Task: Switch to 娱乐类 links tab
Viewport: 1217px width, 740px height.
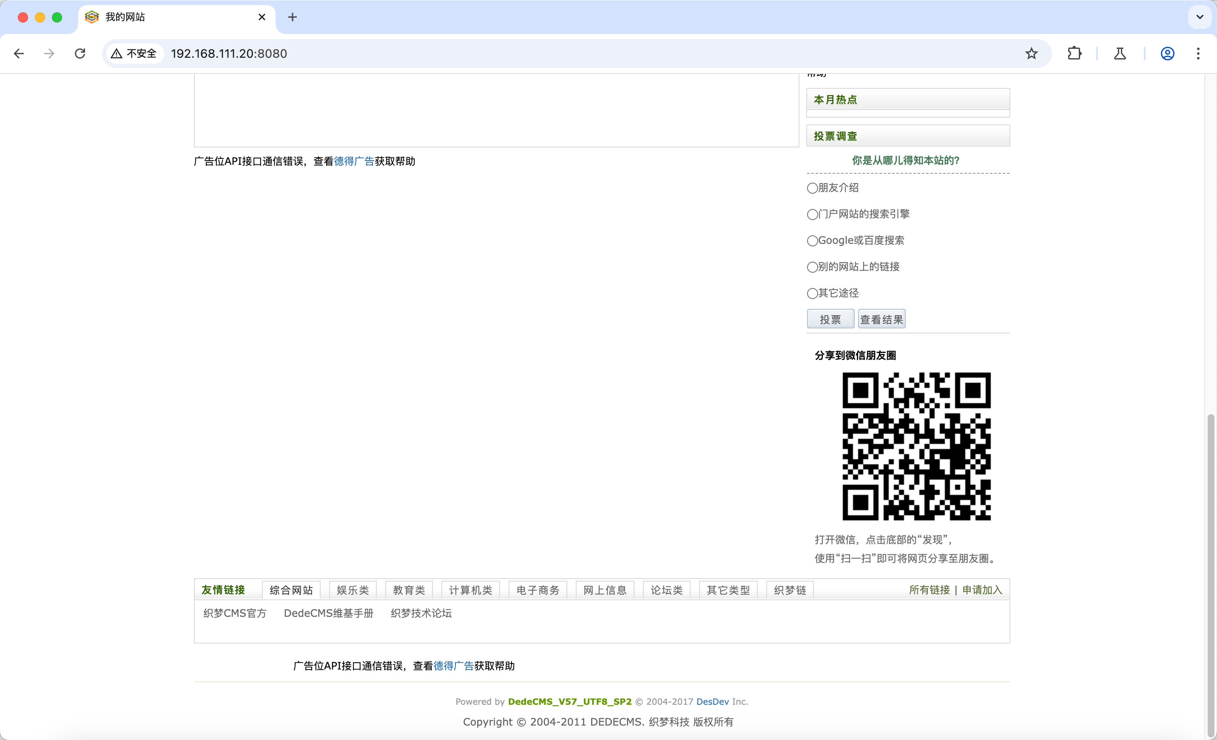Action: 353,590
